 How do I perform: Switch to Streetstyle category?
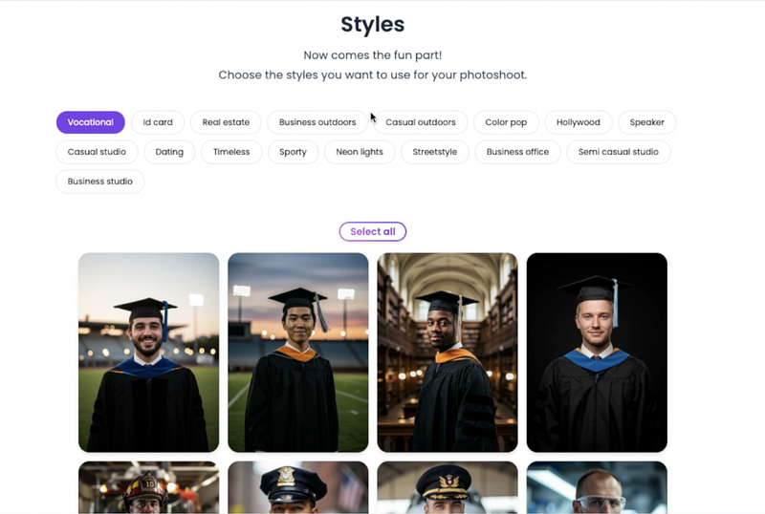(435, 152)
